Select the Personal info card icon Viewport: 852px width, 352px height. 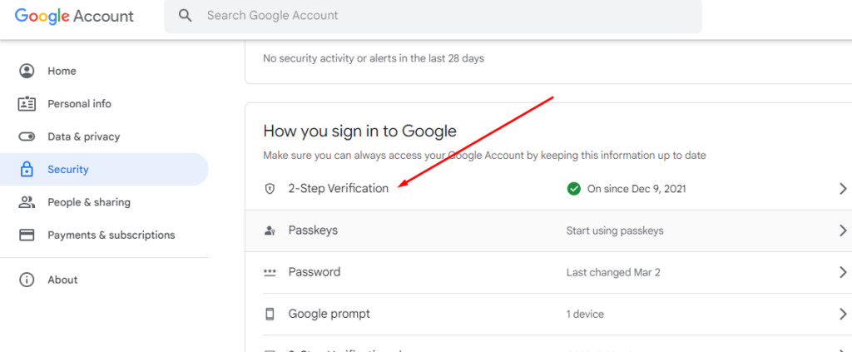27,104
